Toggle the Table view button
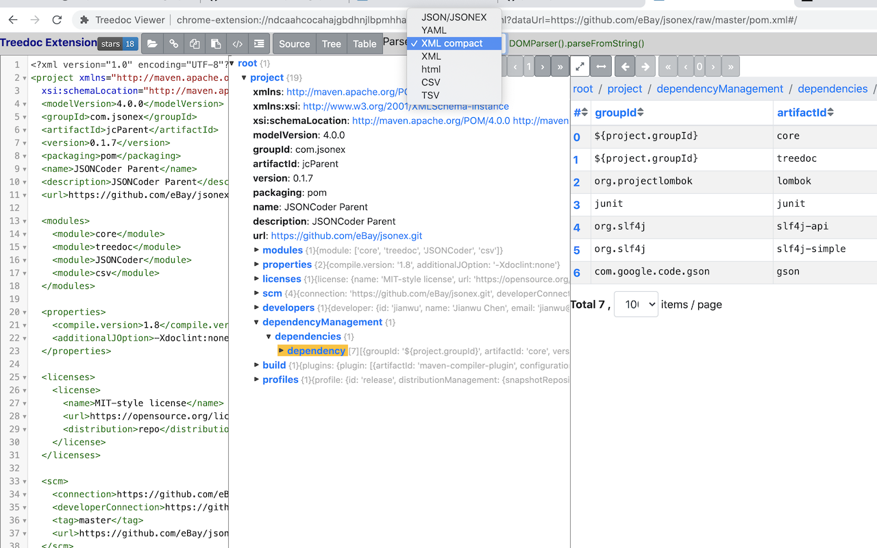This screenshot has width=877, height=548. coord(365,44)
